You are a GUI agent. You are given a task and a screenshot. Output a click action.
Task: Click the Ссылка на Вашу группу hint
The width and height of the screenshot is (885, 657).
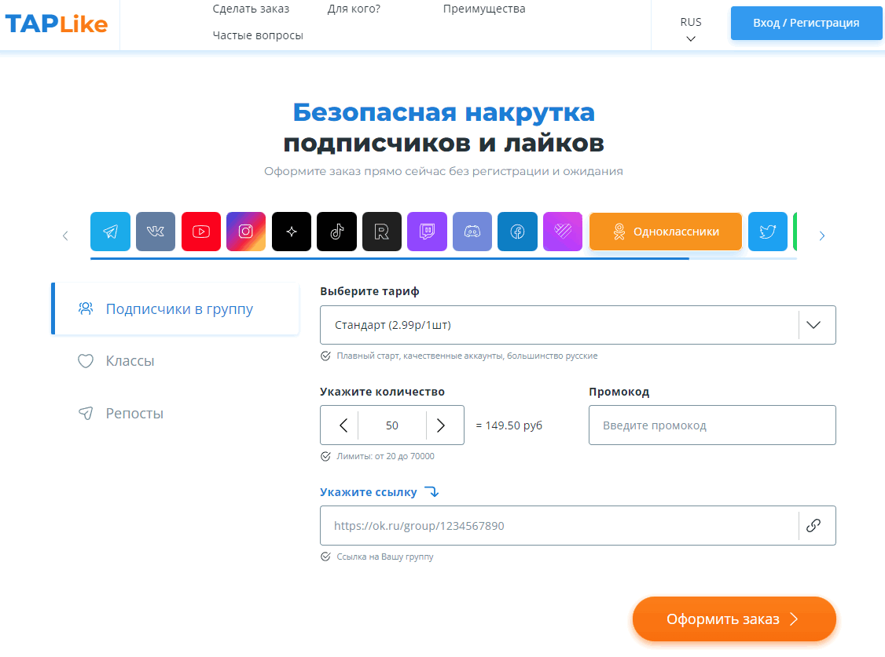coord(385,557)
